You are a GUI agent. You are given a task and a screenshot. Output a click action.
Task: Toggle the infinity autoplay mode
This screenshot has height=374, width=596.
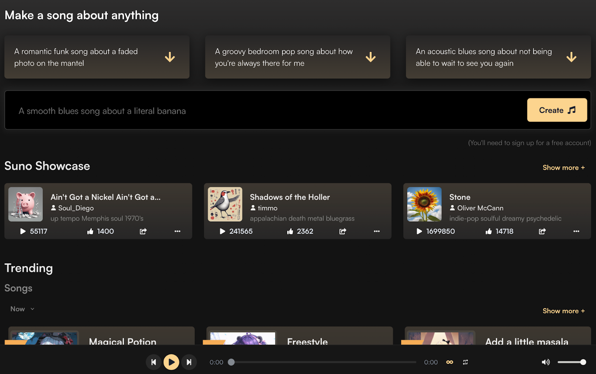[450, 362]
